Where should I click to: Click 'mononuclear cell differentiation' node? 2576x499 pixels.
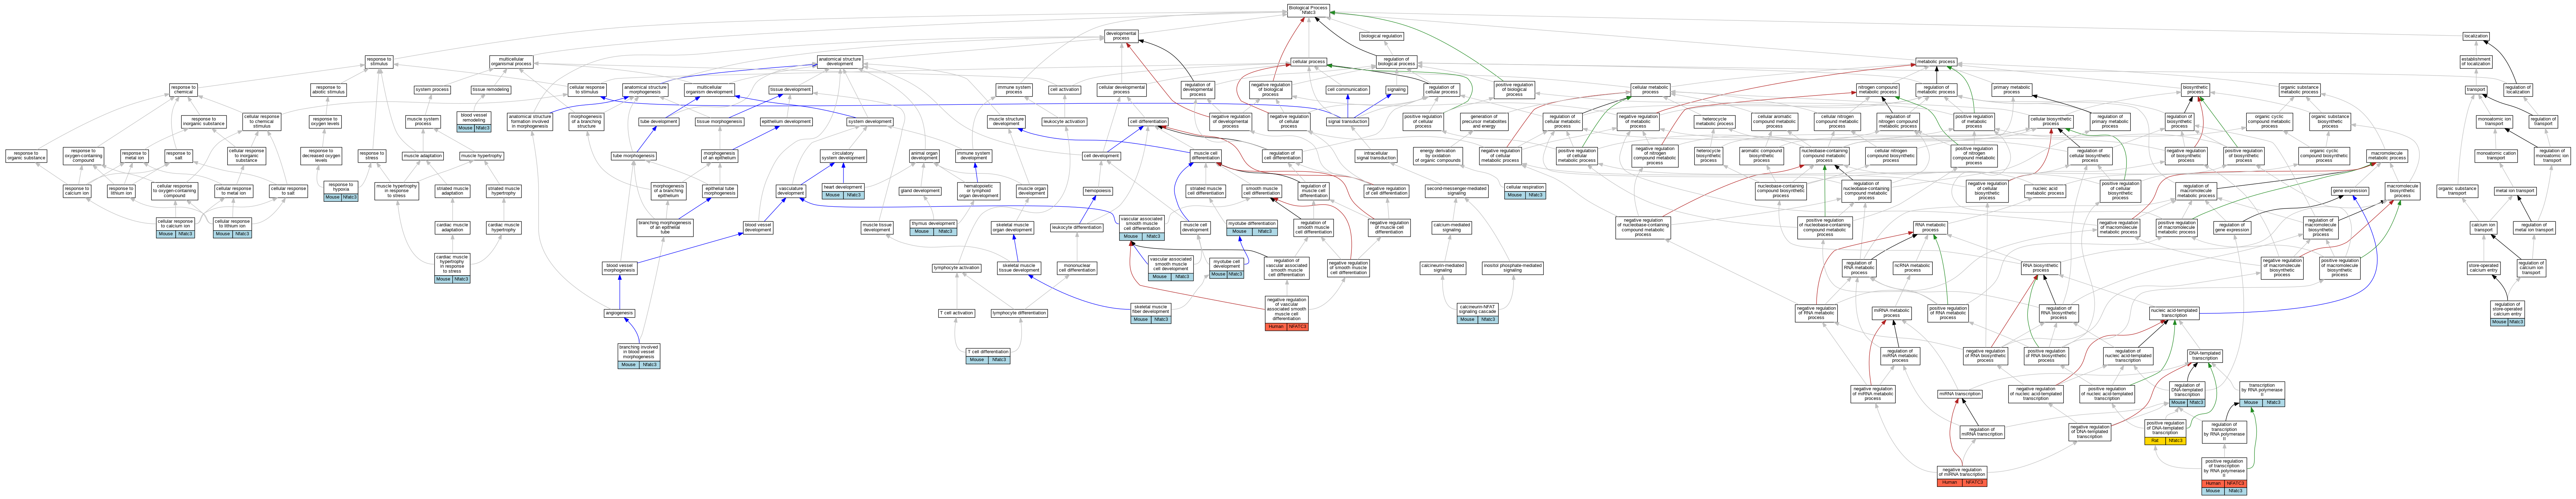tap(1077, 268)
